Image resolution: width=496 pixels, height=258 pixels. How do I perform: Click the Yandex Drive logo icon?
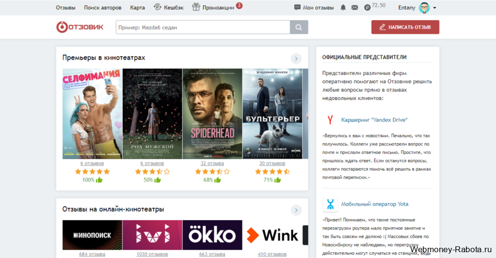coord(330,120)
